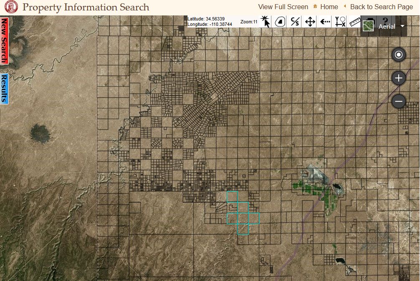Image resolution: width=420 pixels, height=281 pixels.
Task: Activate the polygon area selection tool
Action: [280, 22]
